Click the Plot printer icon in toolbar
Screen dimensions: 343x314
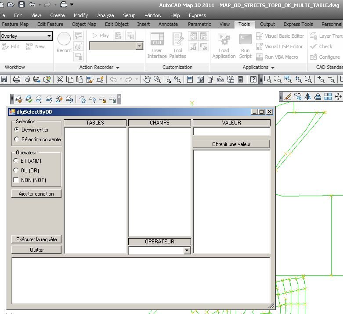pyautogui.click(x=17, y=79)
